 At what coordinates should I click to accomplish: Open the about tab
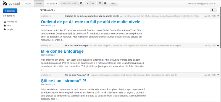pos(28,4)
